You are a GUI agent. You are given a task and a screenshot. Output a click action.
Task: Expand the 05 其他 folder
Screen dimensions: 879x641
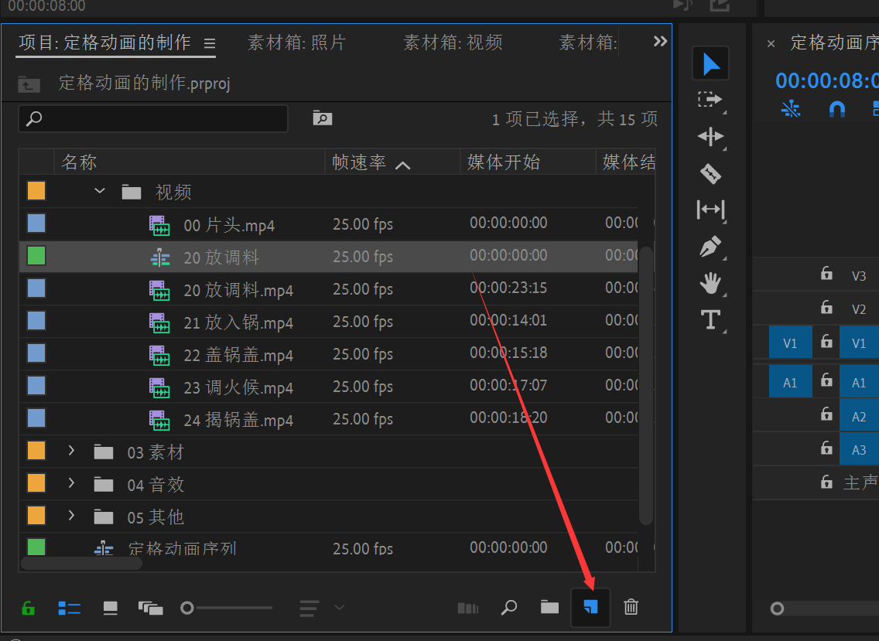71,516
